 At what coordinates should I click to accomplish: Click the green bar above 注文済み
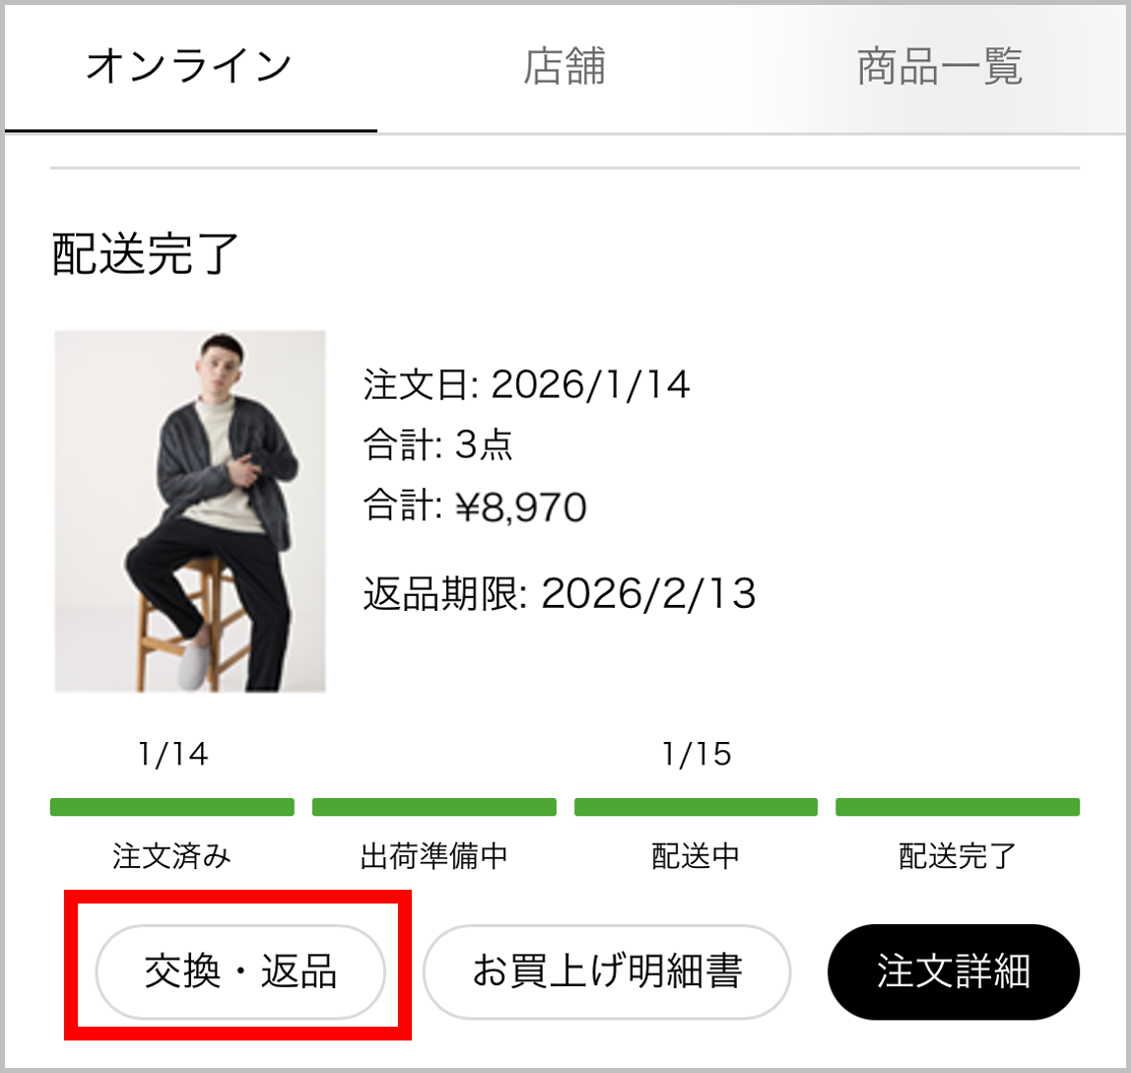point(172,807)
